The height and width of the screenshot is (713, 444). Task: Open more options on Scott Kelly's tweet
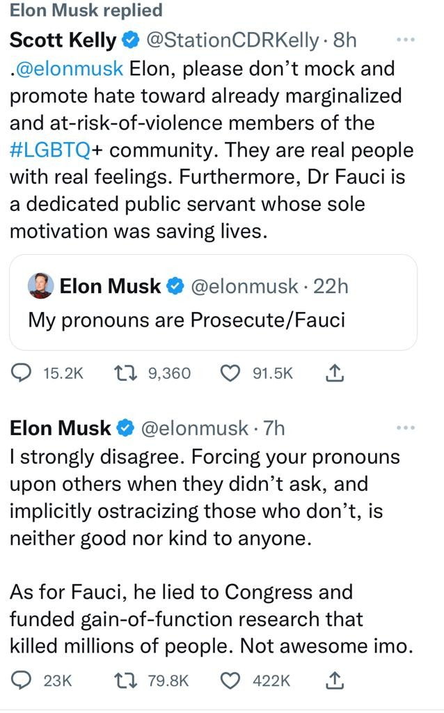point(404,40)
